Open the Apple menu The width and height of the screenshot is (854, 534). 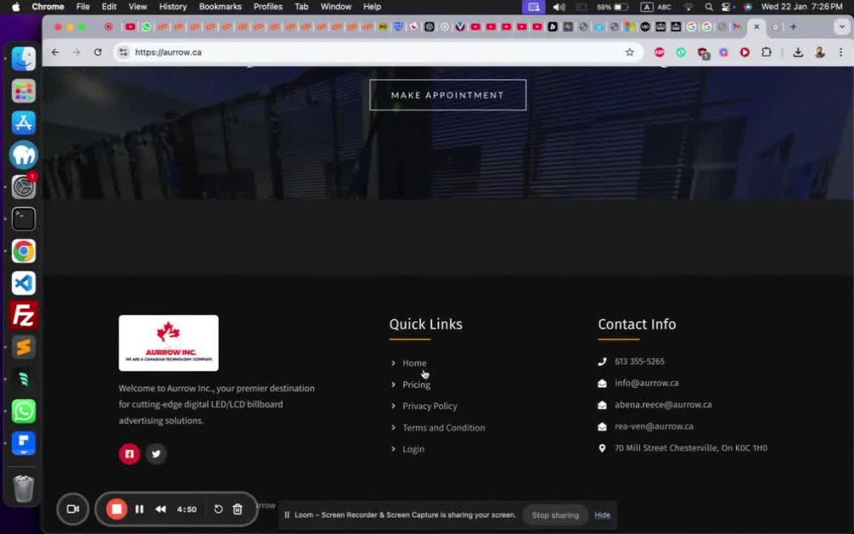(15, 7)
